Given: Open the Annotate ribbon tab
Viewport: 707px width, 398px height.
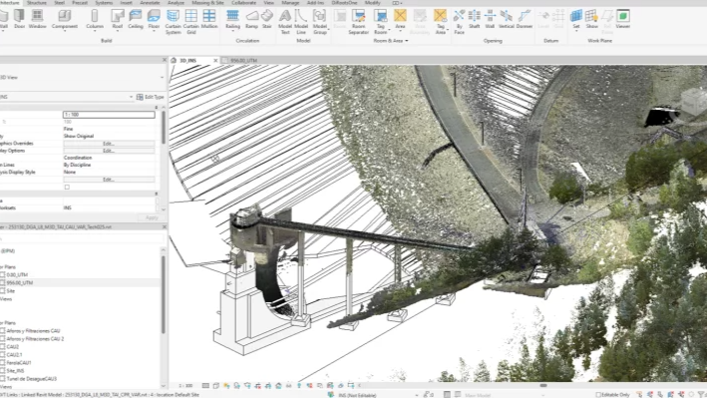Looking at the screenshot, I should pyautogui.click(x=150, y=3).
